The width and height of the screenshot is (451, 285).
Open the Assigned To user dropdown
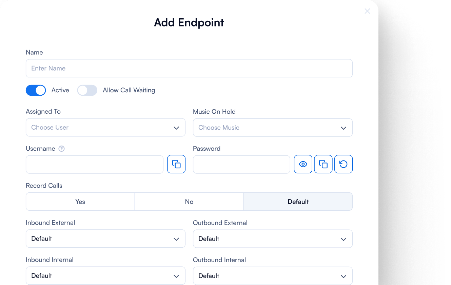tap(105, 128)
